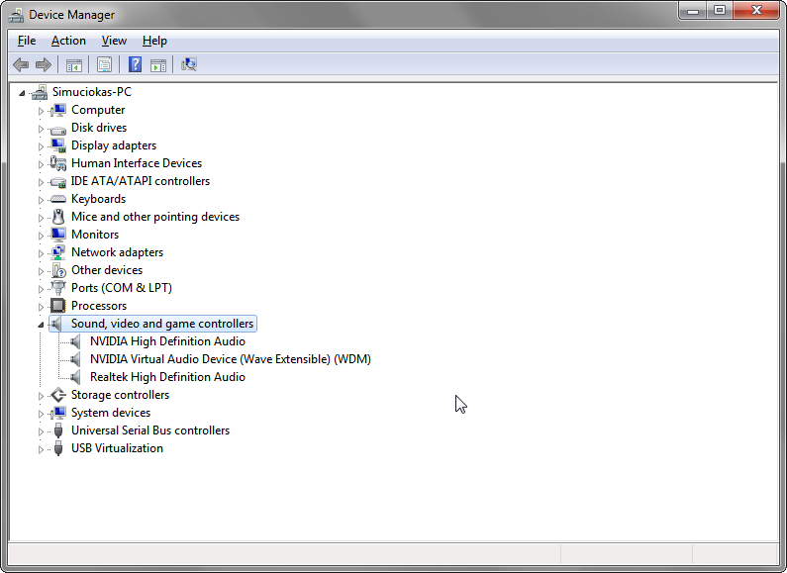Click Scan for hardware changes icon
The width and height of the screenshot is (787, 573).
(x=189, y=64)
